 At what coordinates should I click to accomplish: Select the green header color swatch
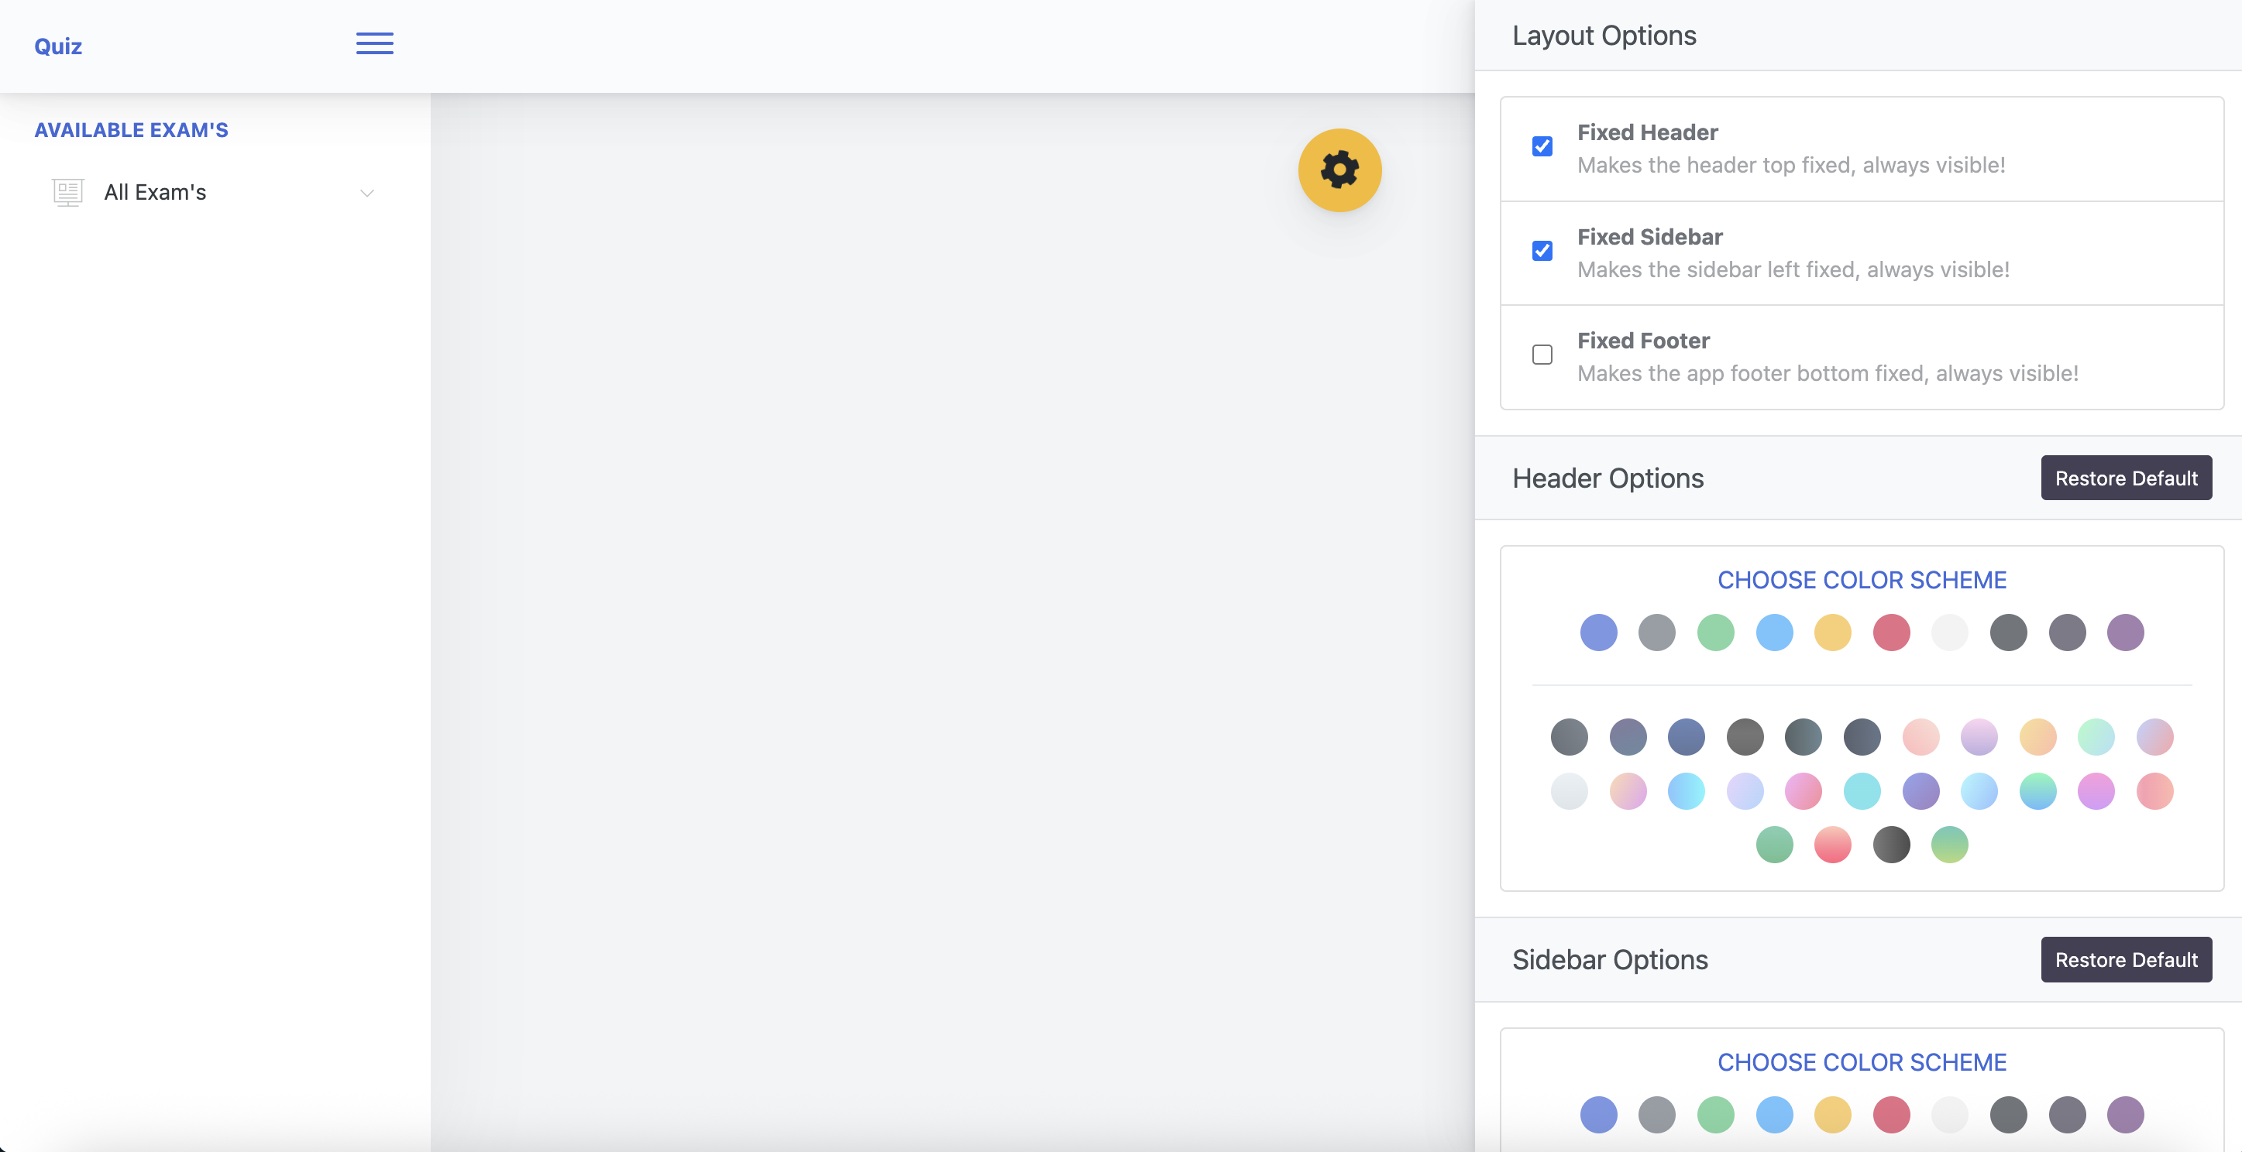(1715, 633)
